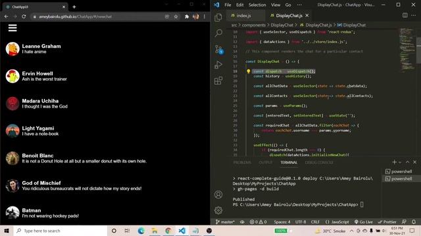Open chat with Benoit Blanc
The width and height of the screenshot is (421, 236).
pyautogui.click(x=105, y=158)
